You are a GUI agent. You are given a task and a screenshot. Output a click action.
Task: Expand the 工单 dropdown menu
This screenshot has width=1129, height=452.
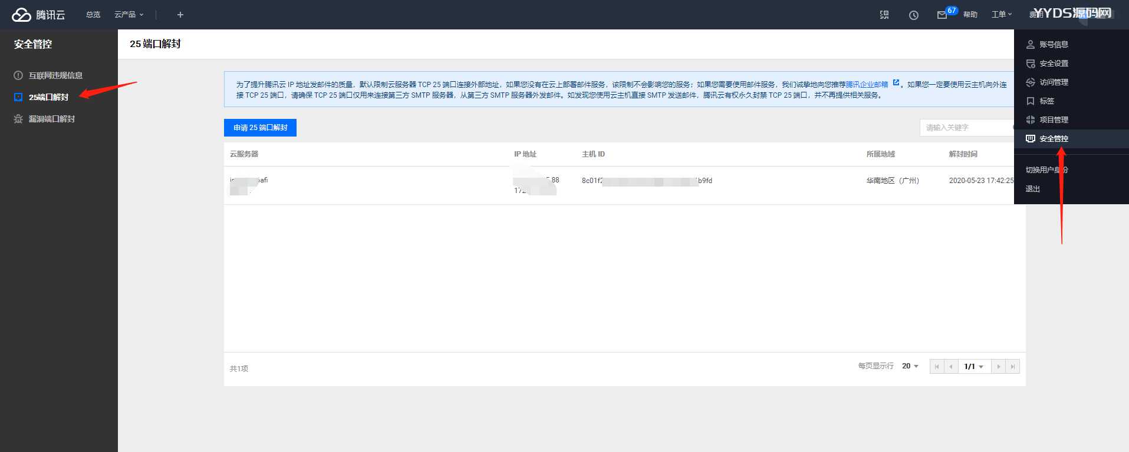(x=1001, y=15)
